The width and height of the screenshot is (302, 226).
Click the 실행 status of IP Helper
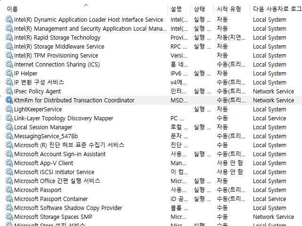click(202, 73)
